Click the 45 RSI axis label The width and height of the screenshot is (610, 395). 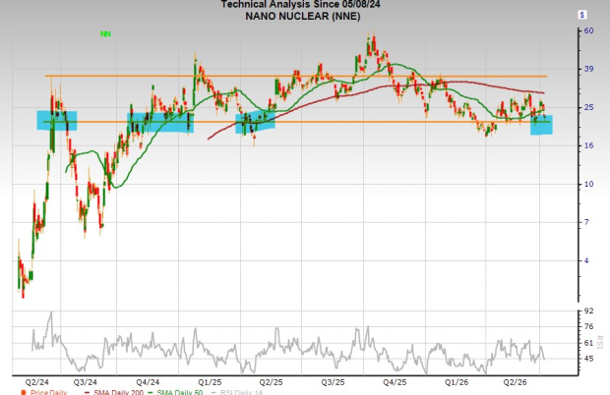click(x=588, y=359)
